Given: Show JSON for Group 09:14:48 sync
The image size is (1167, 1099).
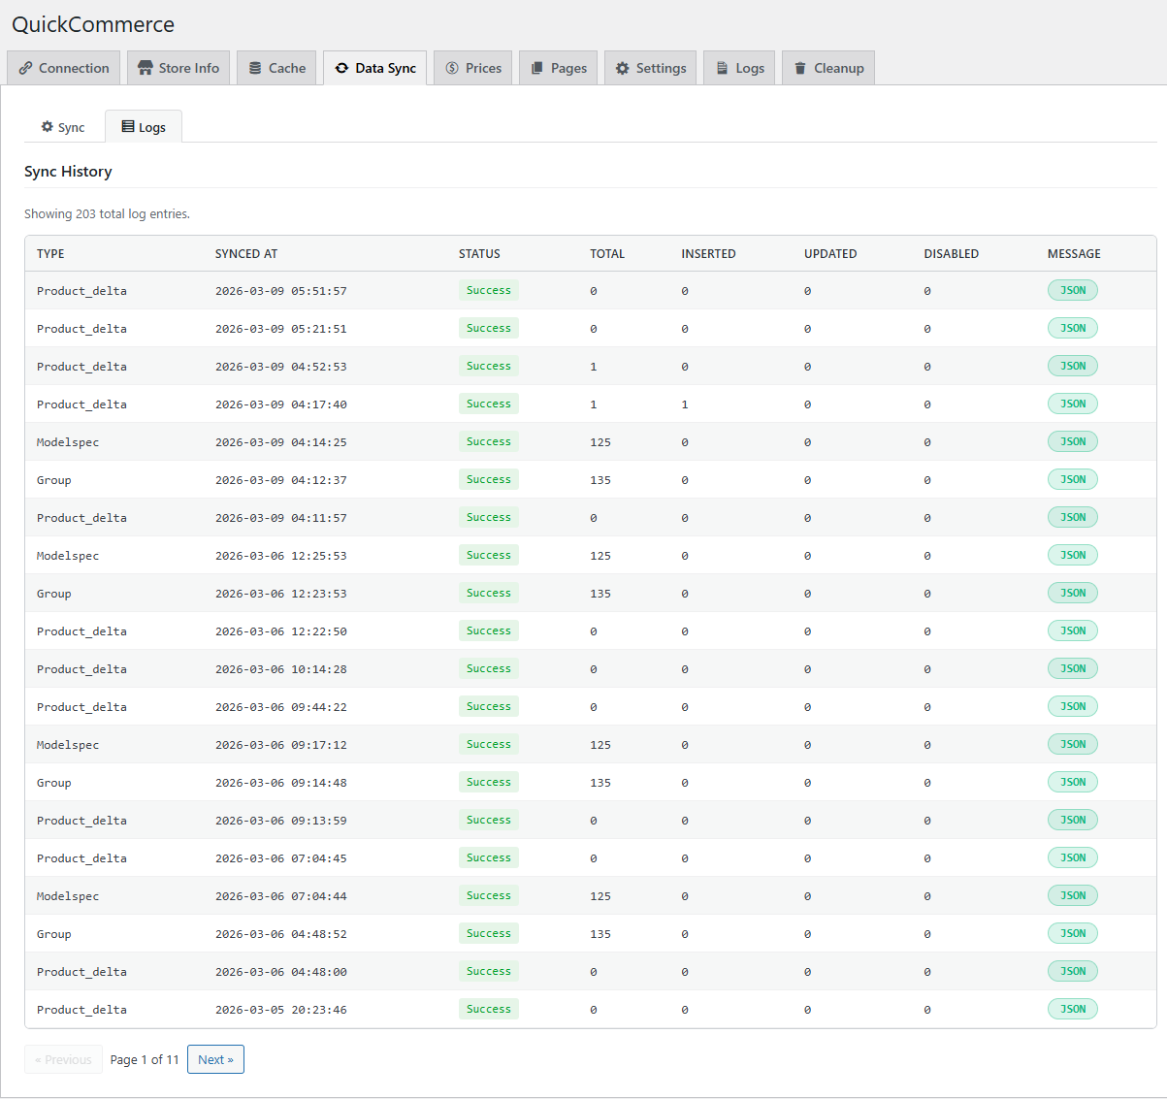Looking at the screenshot, I should pyautogui.click(x=1073, y=782).
